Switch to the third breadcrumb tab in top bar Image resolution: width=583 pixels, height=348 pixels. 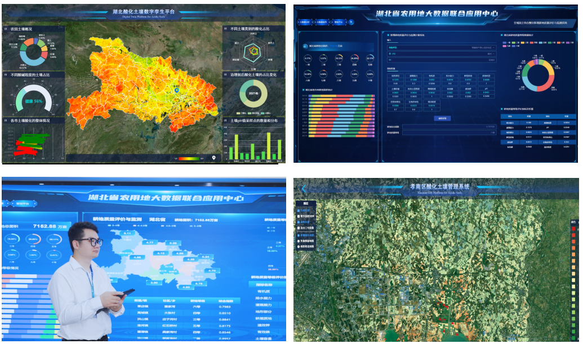coord(339,23)
